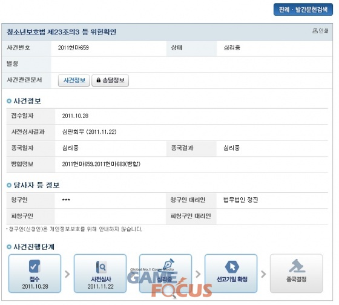Click the arrow chevron after 접수 step
Viewport: 339px width, 305px height.
click(x=67, y=274)
